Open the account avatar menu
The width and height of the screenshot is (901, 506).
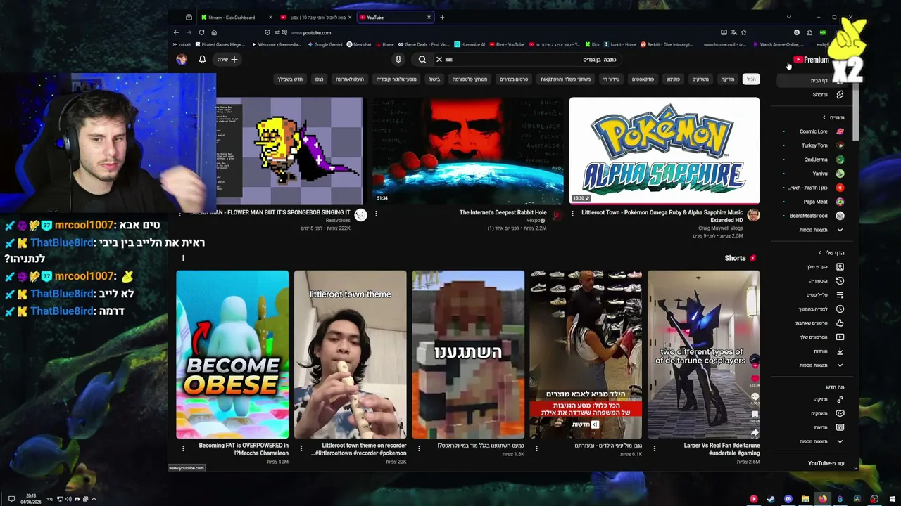tap(182, 60)
